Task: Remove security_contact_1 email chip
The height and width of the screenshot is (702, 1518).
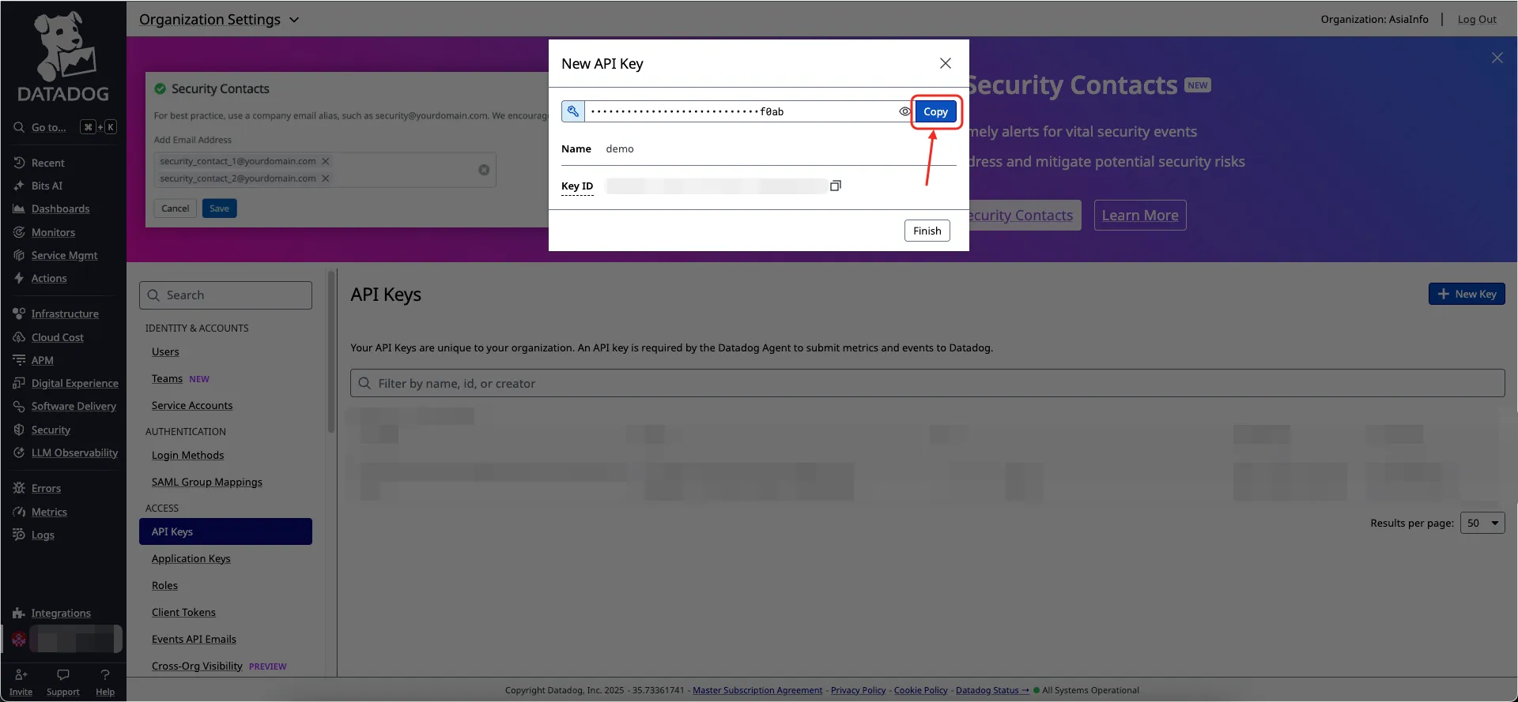Action: (x=325, y=161)
